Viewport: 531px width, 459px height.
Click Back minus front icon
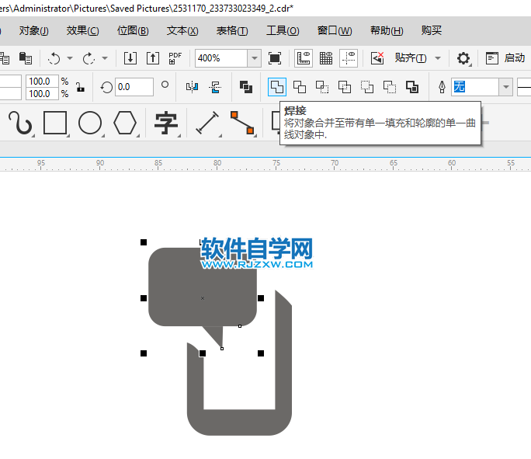[x=390, y=87]
